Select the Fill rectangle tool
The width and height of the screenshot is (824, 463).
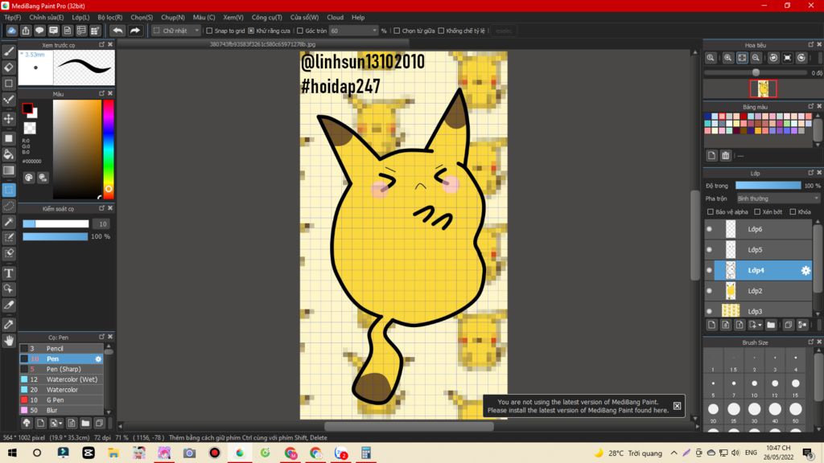pos(9,138)
